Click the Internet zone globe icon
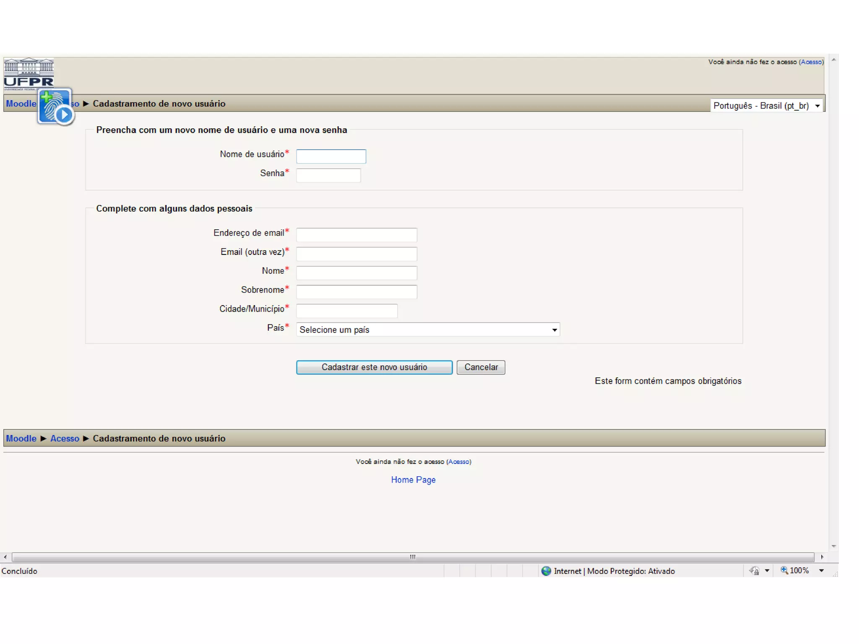The width and height of the screenshot is (859, 644). [x=546, y=571]
